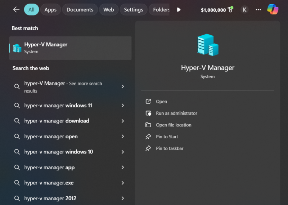Select the All filter tab

[x=31, y=10]
